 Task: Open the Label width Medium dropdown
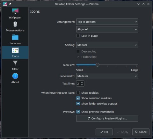107,76
